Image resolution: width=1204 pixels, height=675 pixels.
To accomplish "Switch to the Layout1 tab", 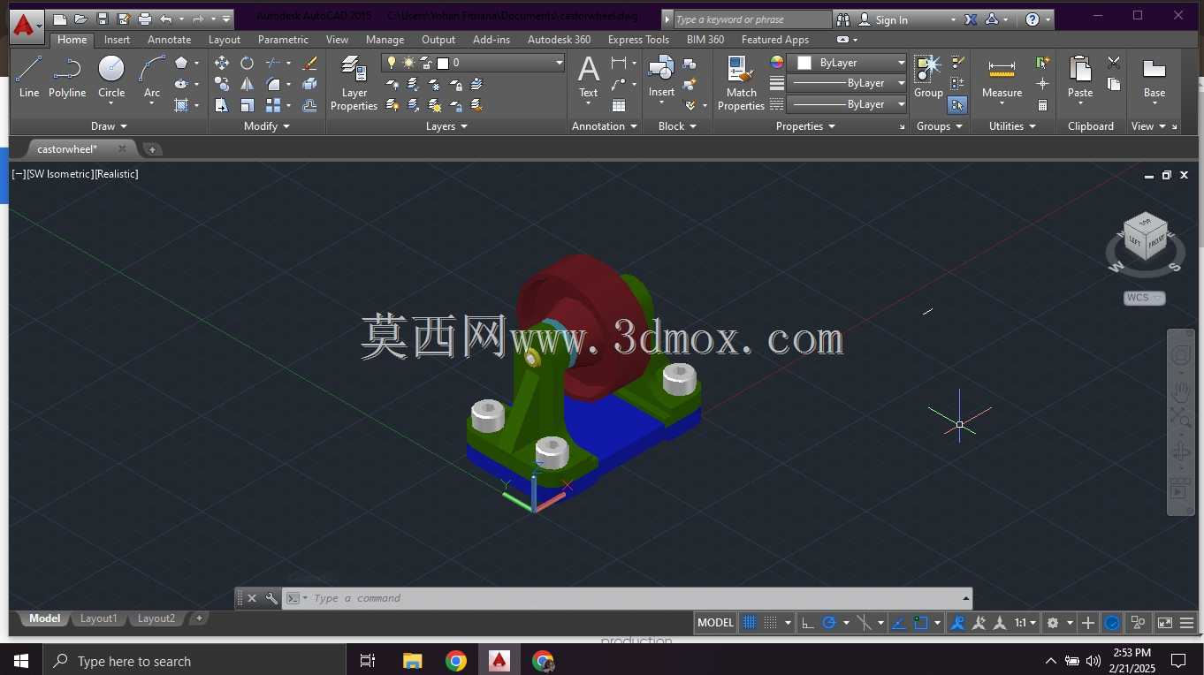I will (x=98, y=618).
